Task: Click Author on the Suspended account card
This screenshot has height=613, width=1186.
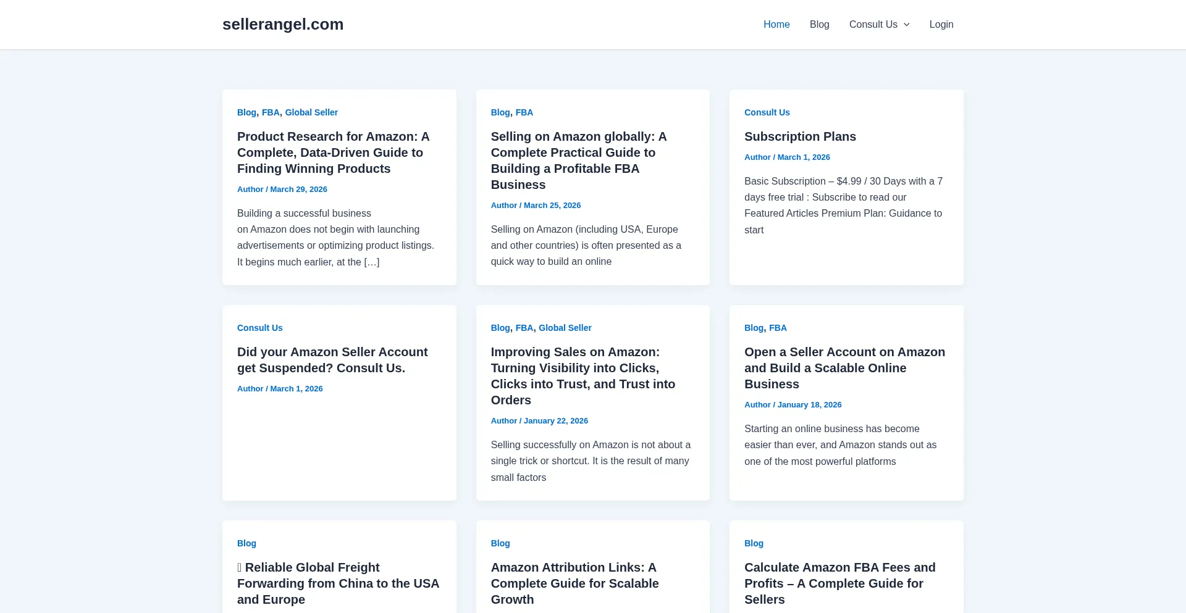Action: coord(250,389)
